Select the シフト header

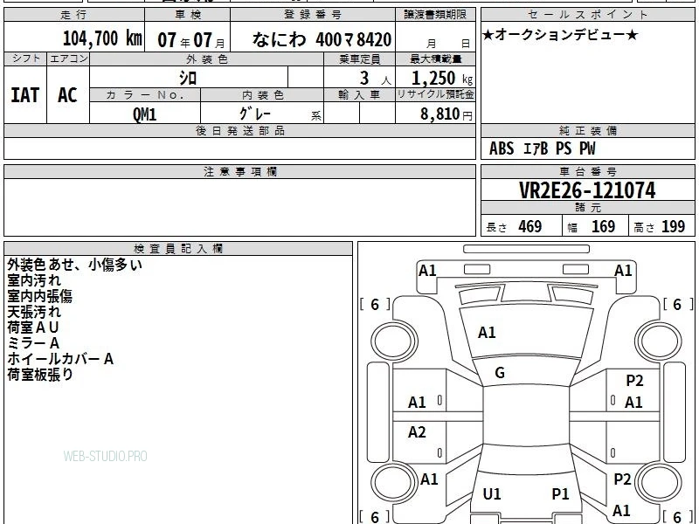pos(25,59)
